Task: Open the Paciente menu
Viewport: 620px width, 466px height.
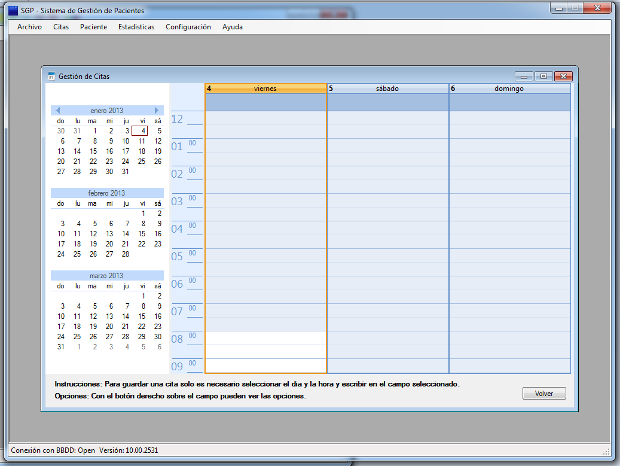Action: [x=93, y=27]
